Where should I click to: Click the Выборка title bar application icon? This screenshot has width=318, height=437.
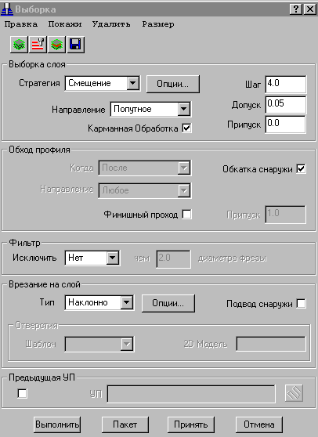(7, 9)
